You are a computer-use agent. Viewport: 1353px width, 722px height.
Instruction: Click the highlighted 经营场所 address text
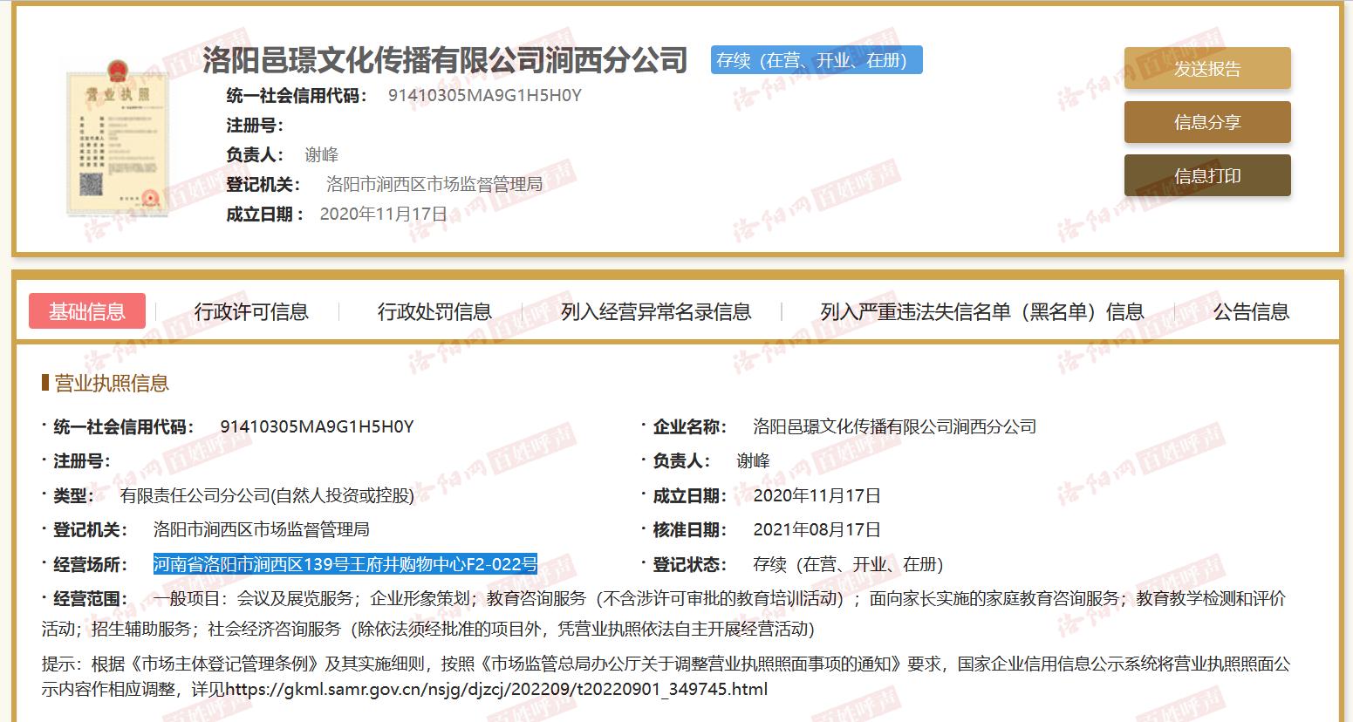click(345, 564)
